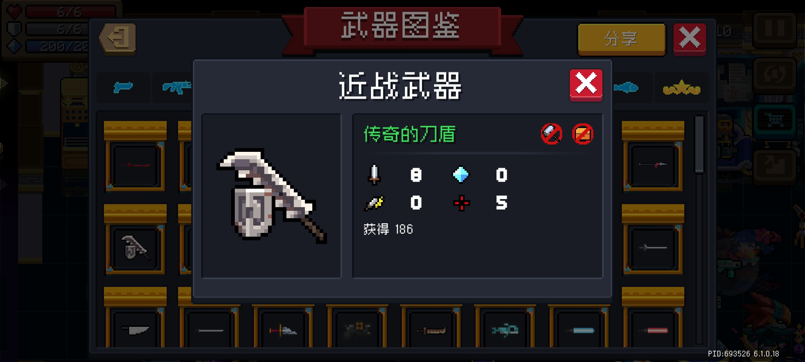Click the large blade-shield weapon preview

point(271,196)
